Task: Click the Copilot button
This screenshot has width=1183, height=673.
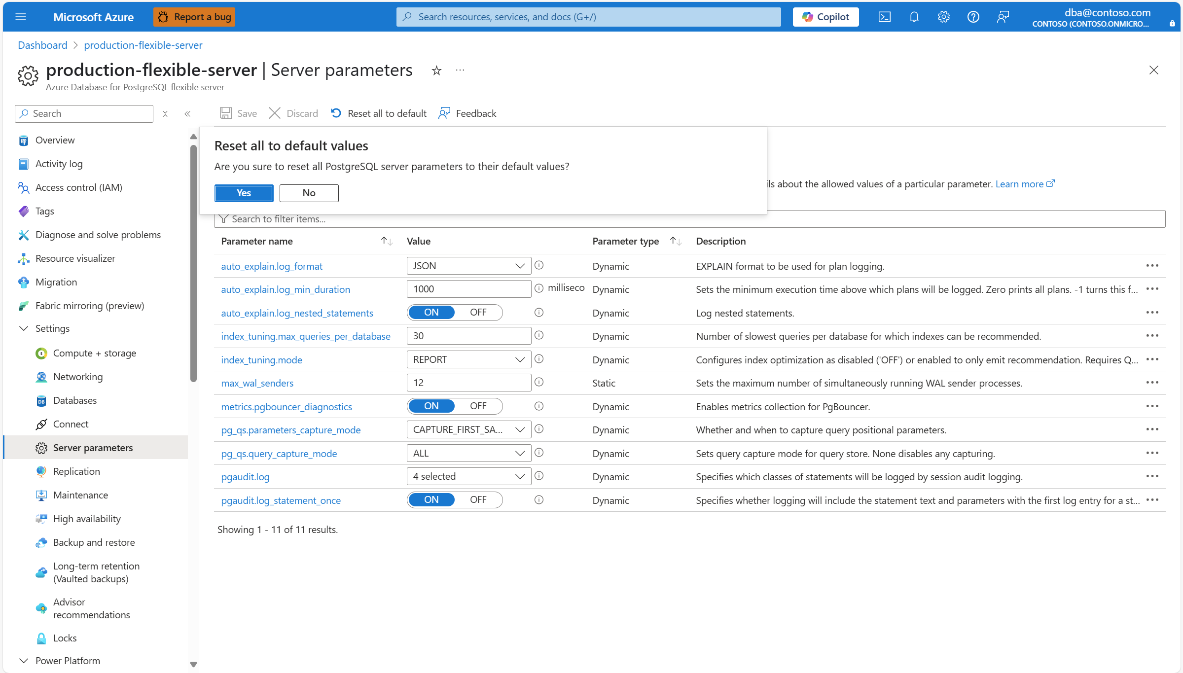Action: tap(825, 17)
